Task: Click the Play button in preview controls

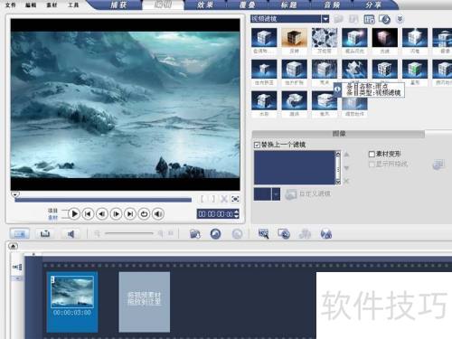Action: (74, 214)
